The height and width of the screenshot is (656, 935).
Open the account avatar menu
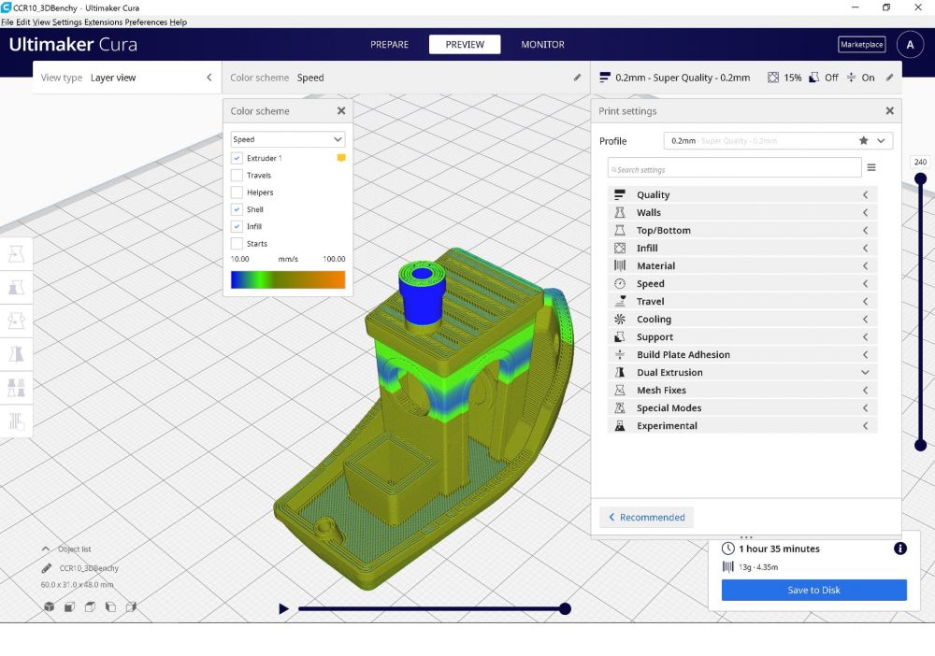click(910, 45)
